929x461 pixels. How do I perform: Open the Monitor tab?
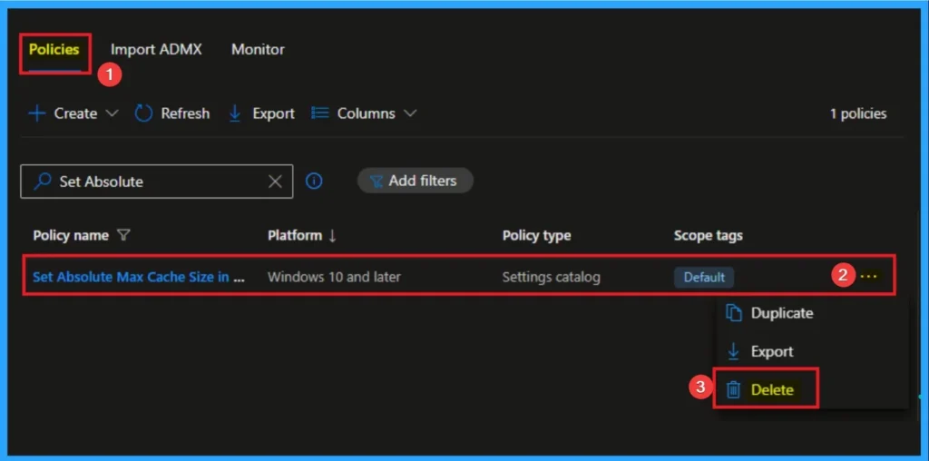[x=258, y=50]
